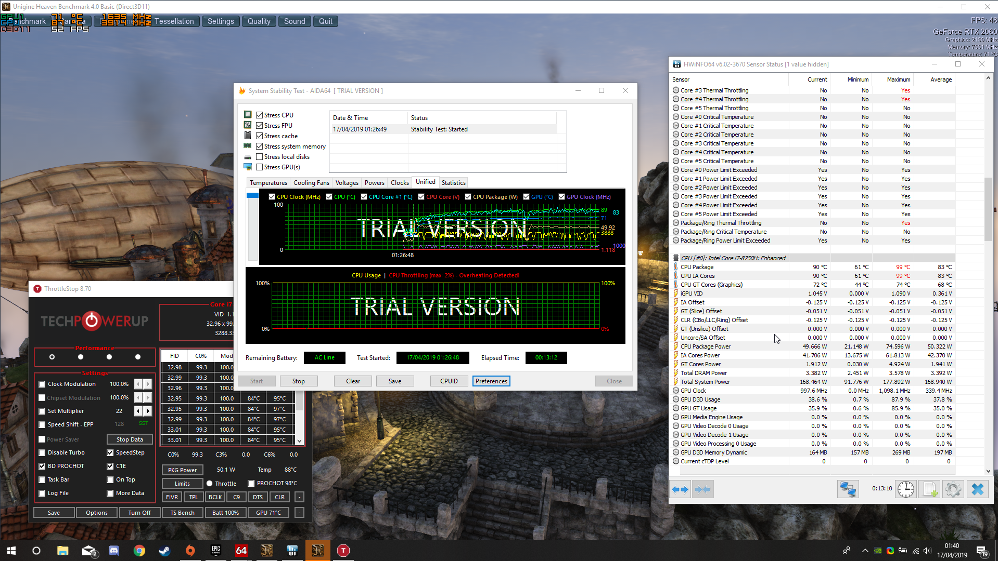Open Epic Games Launcher from taskbar
The width and height of the screenshot is (998, 561).
point(216,551)
